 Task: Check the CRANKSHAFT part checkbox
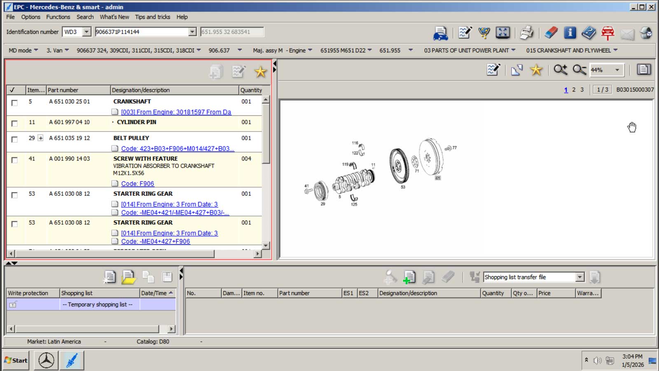point(14,103)
